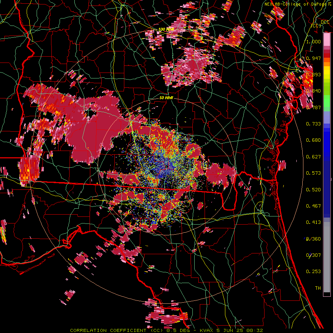Click the DEC (CC) legend title

321,24
